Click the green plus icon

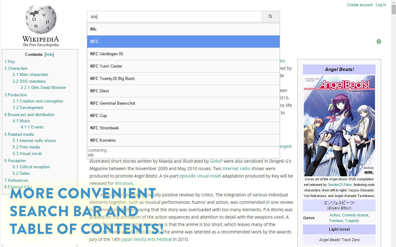[x=379, y=41]
